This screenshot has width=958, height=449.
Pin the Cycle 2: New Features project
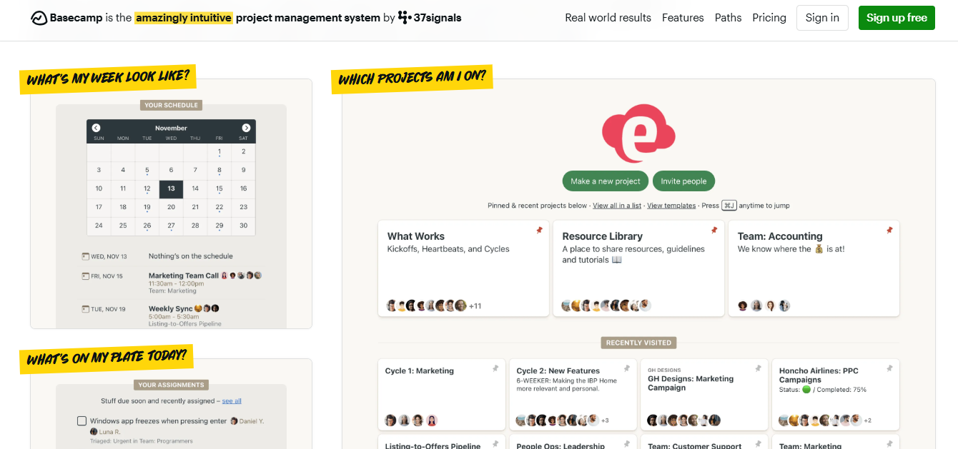pyautogui.click(x=626, y=368)
